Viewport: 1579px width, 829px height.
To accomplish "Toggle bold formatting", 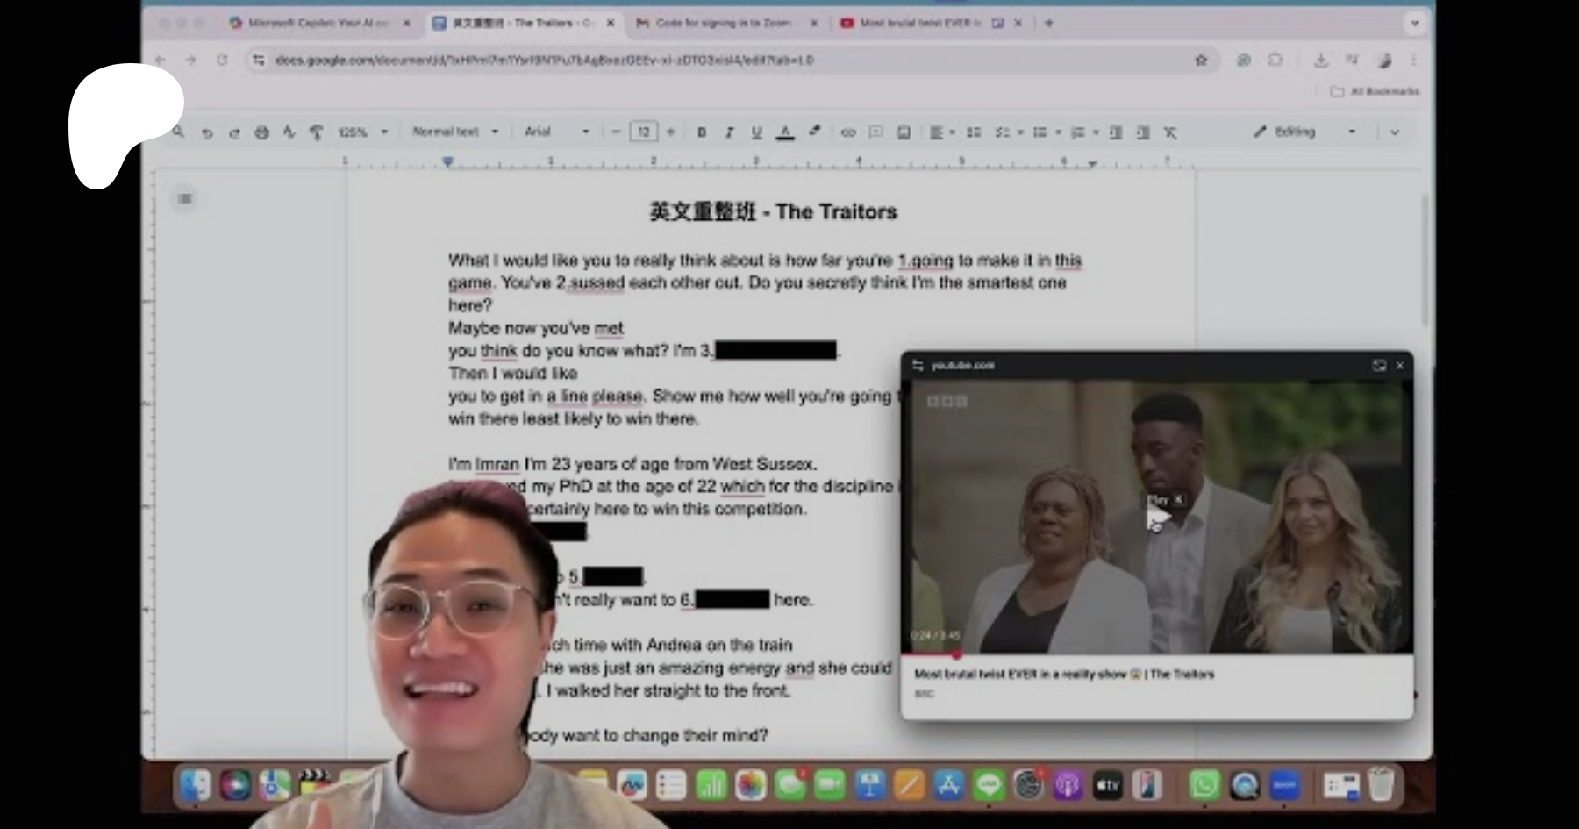I will point(701,132).
